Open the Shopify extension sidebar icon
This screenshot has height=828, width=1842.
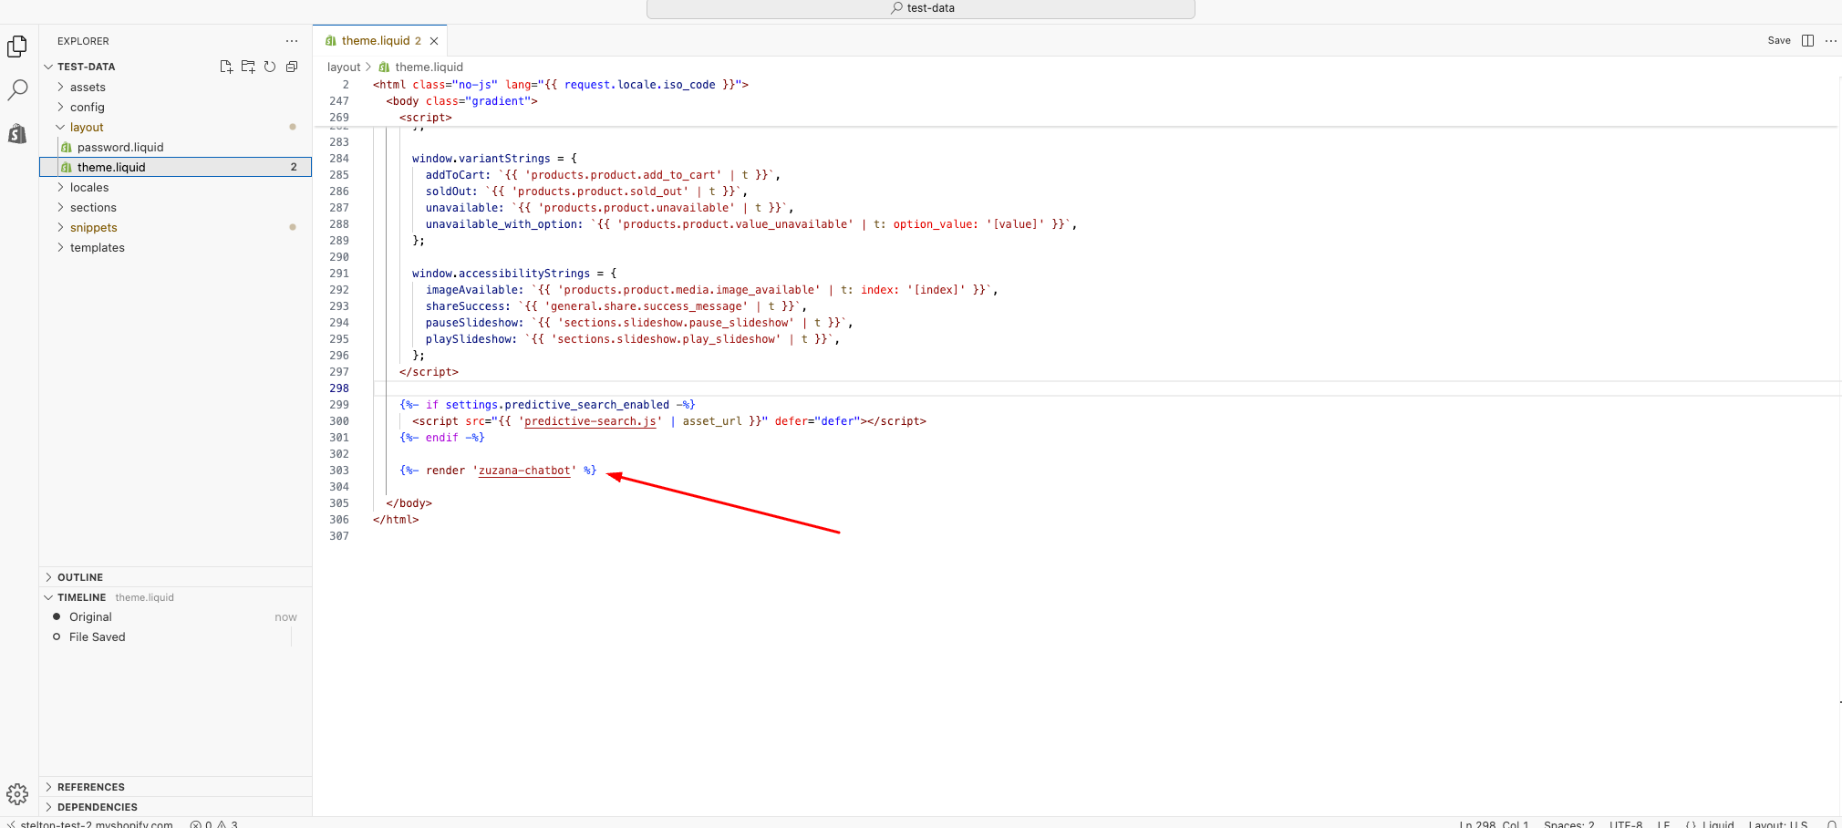pos(17,134)
